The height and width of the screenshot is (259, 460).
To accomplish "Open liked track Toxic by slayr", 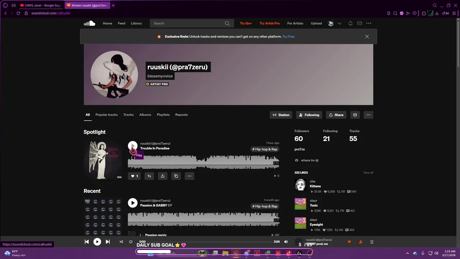I will tap(314, 205).
